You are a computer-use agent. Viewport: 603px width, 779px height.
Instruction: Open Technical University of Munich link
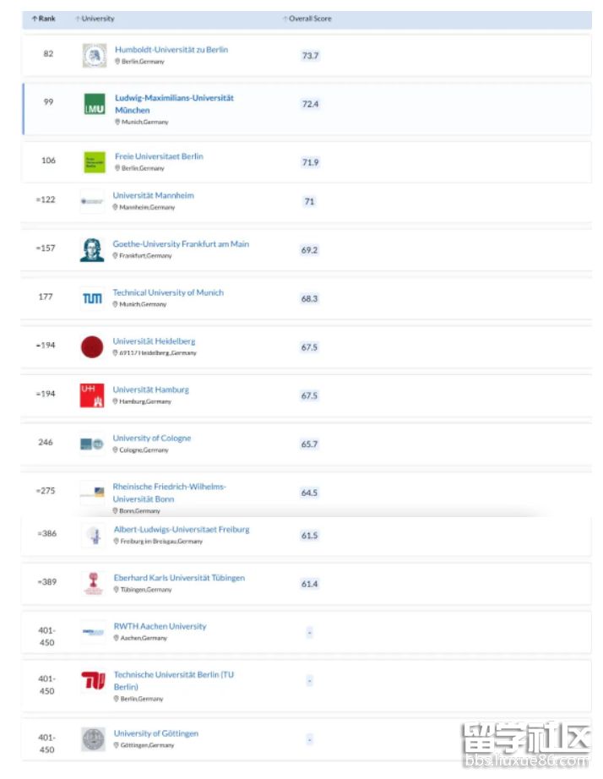[x=168, y=292]
